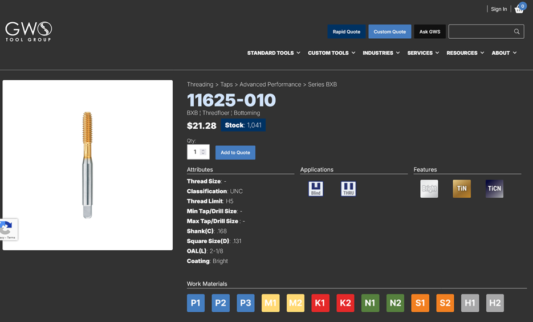Select the Bright coating feature icon
The width and height of the screenshot is (533, 322).
tap(429, 189)
